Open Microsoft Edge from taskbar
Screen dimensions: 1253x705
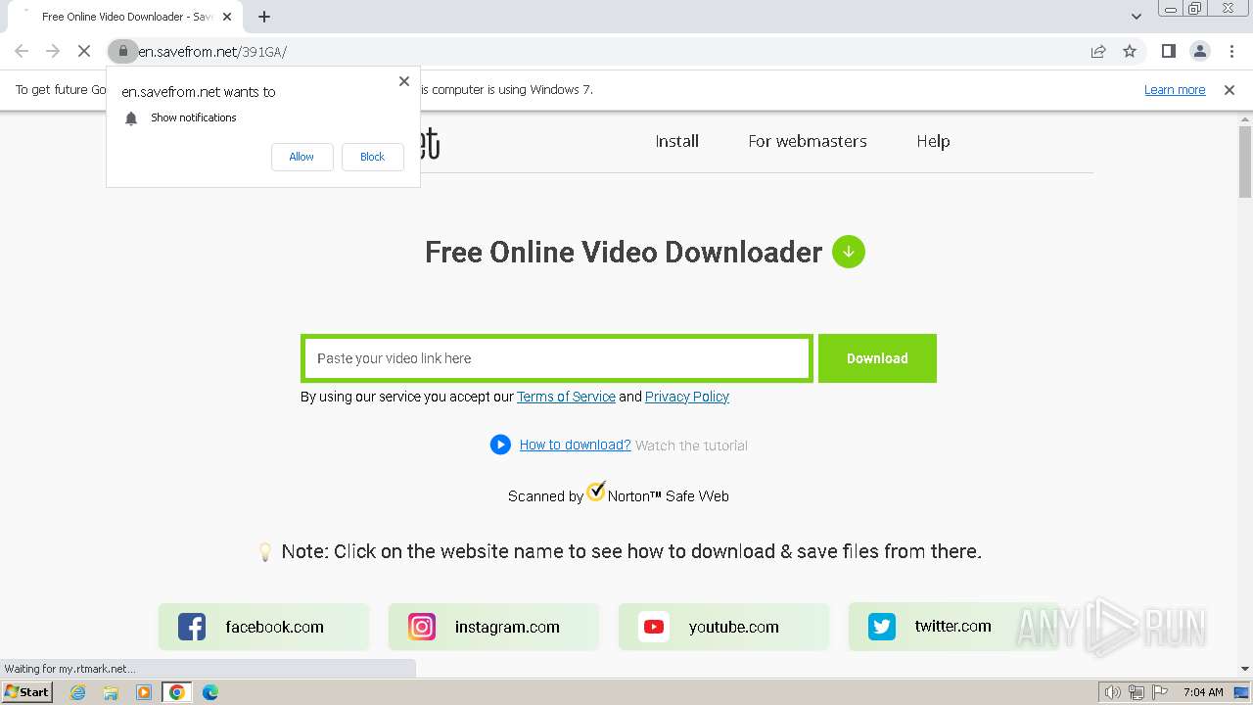pos(209,692)
